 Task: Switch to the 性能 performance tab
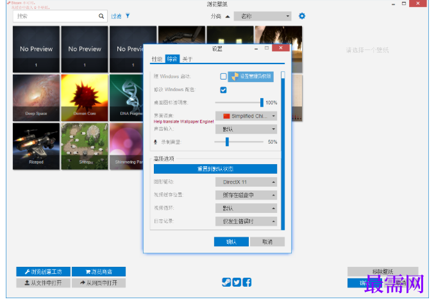157,59
